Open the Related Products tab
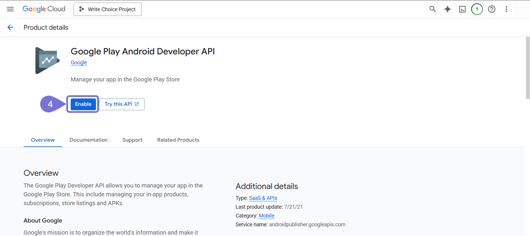This screenshot has width=530, height=236. [x=178, y=140]
